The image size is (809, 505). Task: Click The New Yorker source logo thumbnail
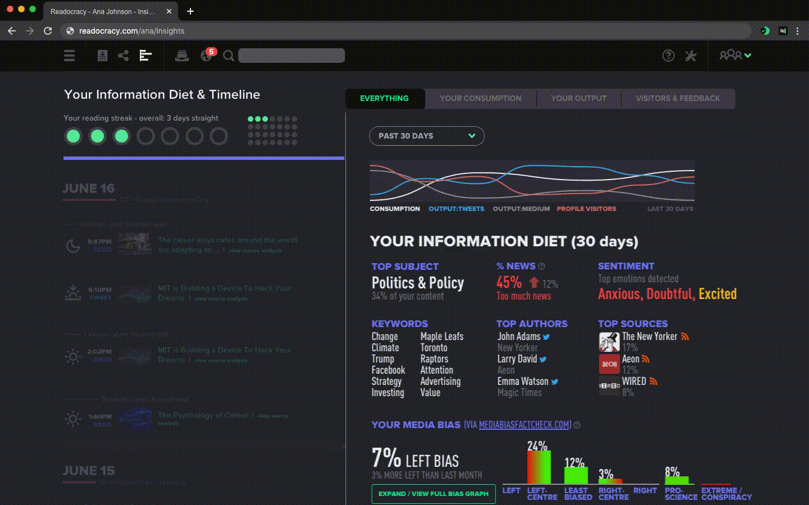point(609,342)
